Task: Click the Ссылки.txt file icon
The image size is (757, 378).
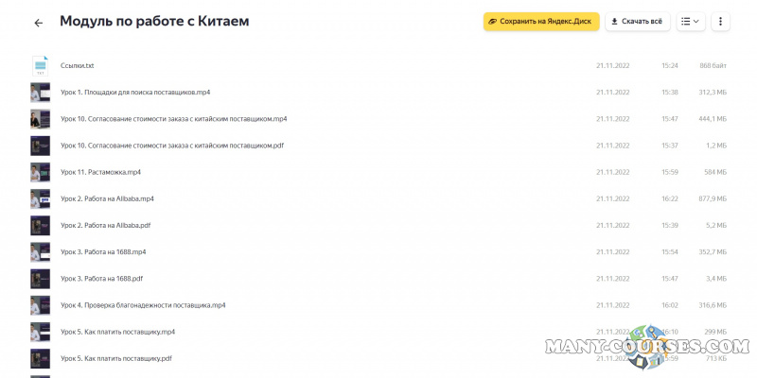Action: coord(40,66)
